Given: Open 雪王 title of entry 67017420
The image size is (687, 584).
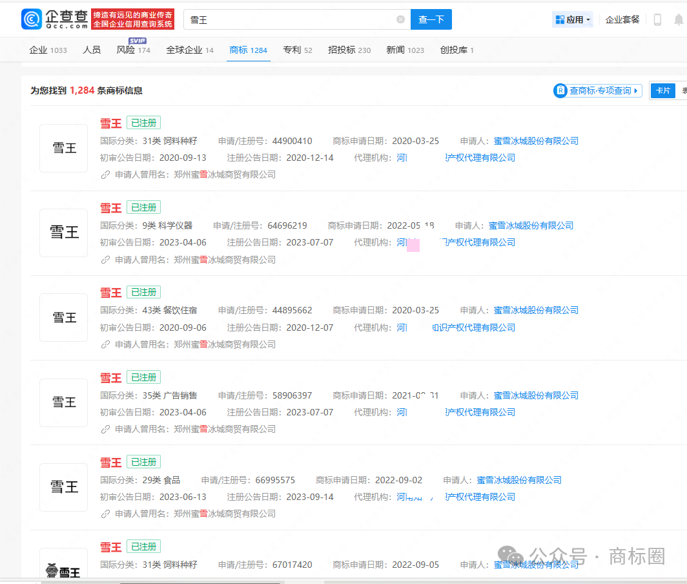Looking at the screenshot, I should click(111, 547).
